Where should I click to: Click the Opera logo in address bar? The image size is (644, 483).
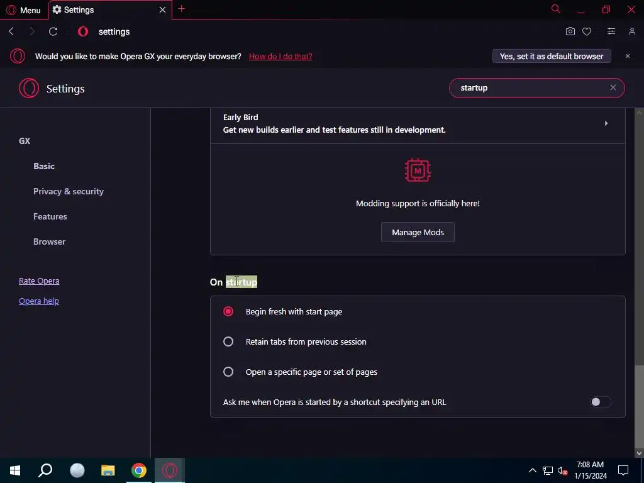pos(83,31)
